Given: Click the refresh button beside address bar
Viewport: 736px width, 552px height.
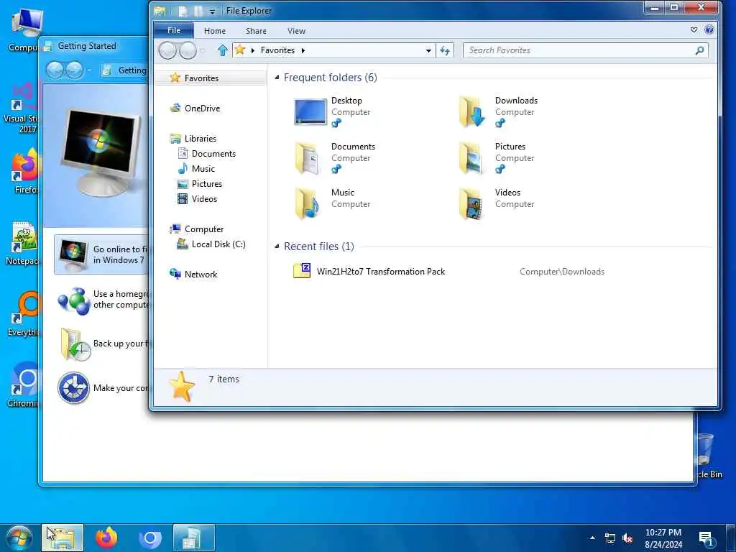Looking at the screenshot, I should (x=444, y=50).
